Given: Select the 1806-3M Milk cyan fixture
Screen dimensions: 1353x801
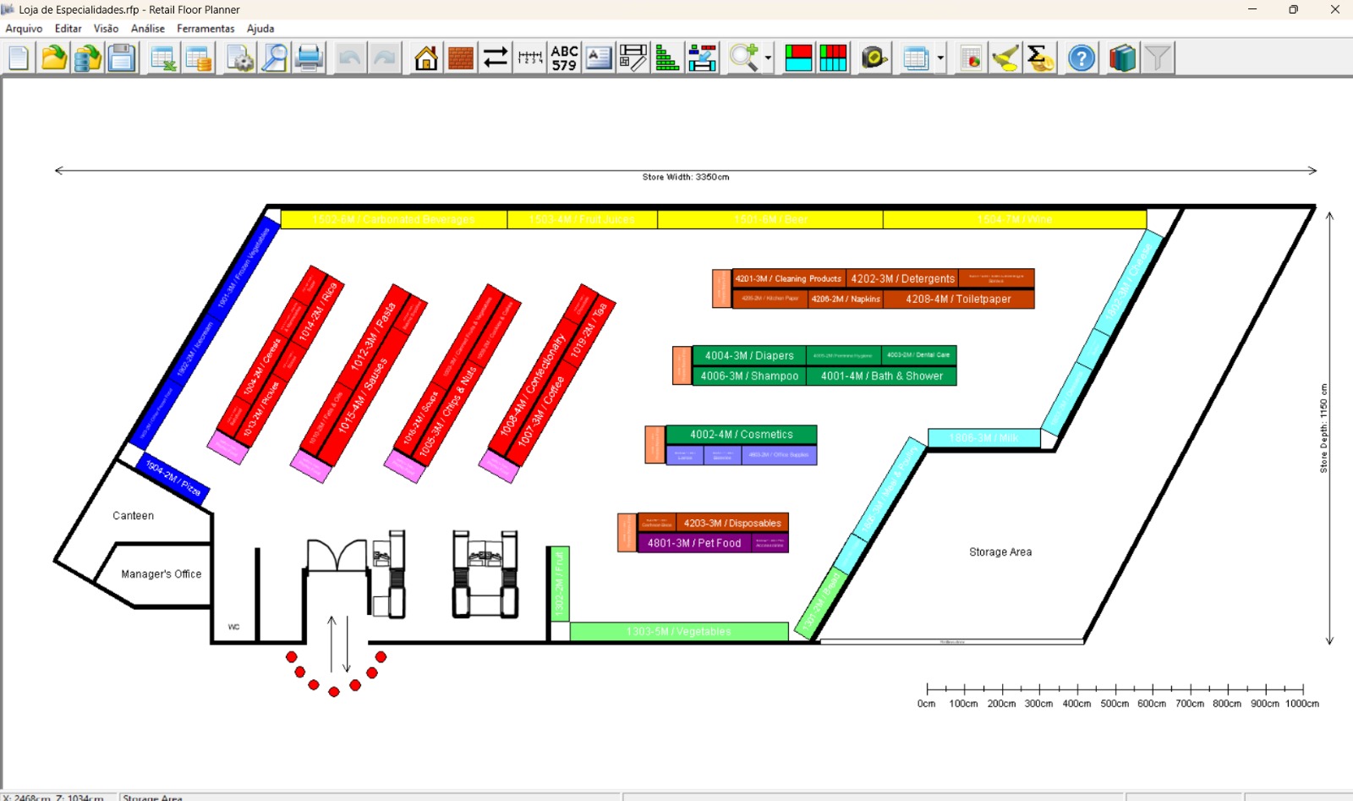Looking at the screenshot, I should [x=983, y=438].
